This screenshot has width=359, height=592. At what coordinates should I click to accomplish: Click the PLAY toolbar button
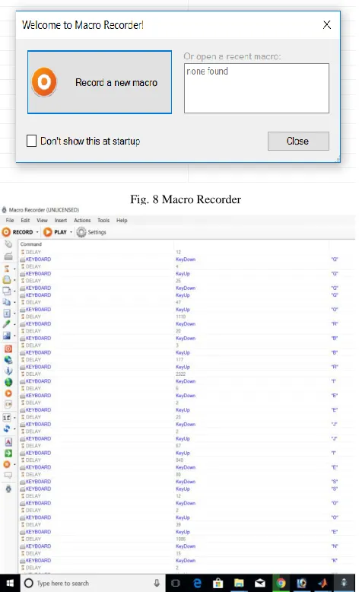point(55,232)
